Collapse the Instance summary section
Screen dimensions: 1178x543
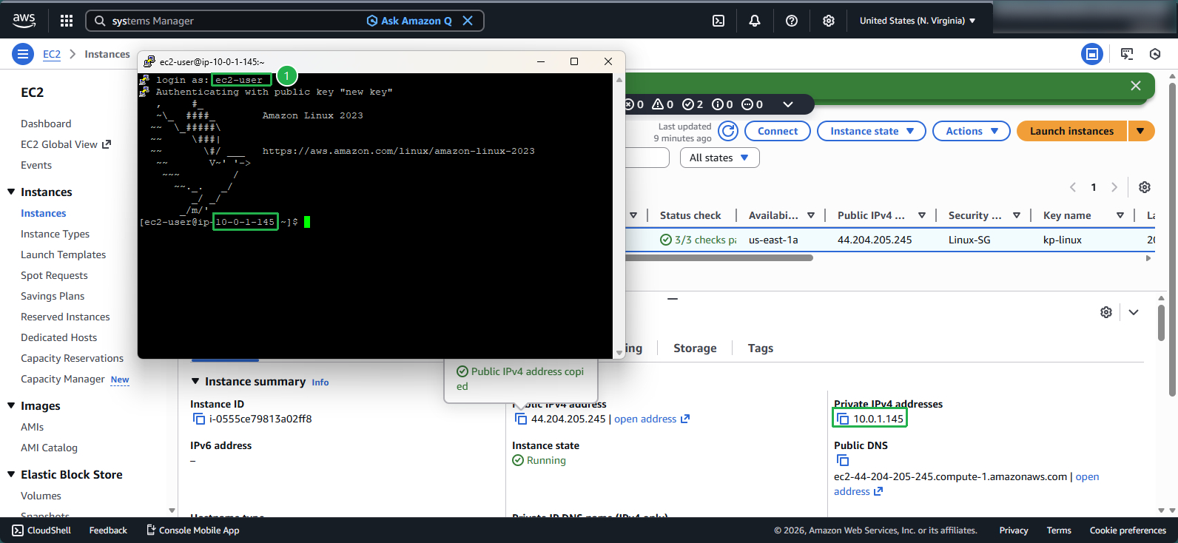(x=195, y=382)
